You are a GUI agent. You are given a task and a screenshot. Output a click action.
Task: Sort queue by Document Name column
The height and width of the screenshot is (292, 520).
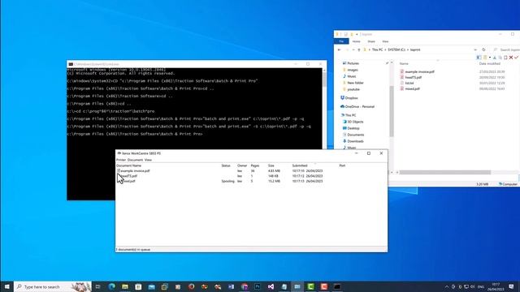(x=128, y=165)
